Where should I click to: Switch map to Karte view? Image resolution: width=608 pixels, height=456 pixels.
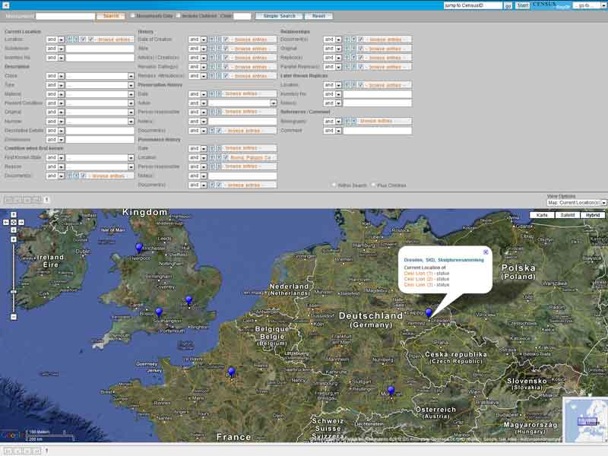542,215
